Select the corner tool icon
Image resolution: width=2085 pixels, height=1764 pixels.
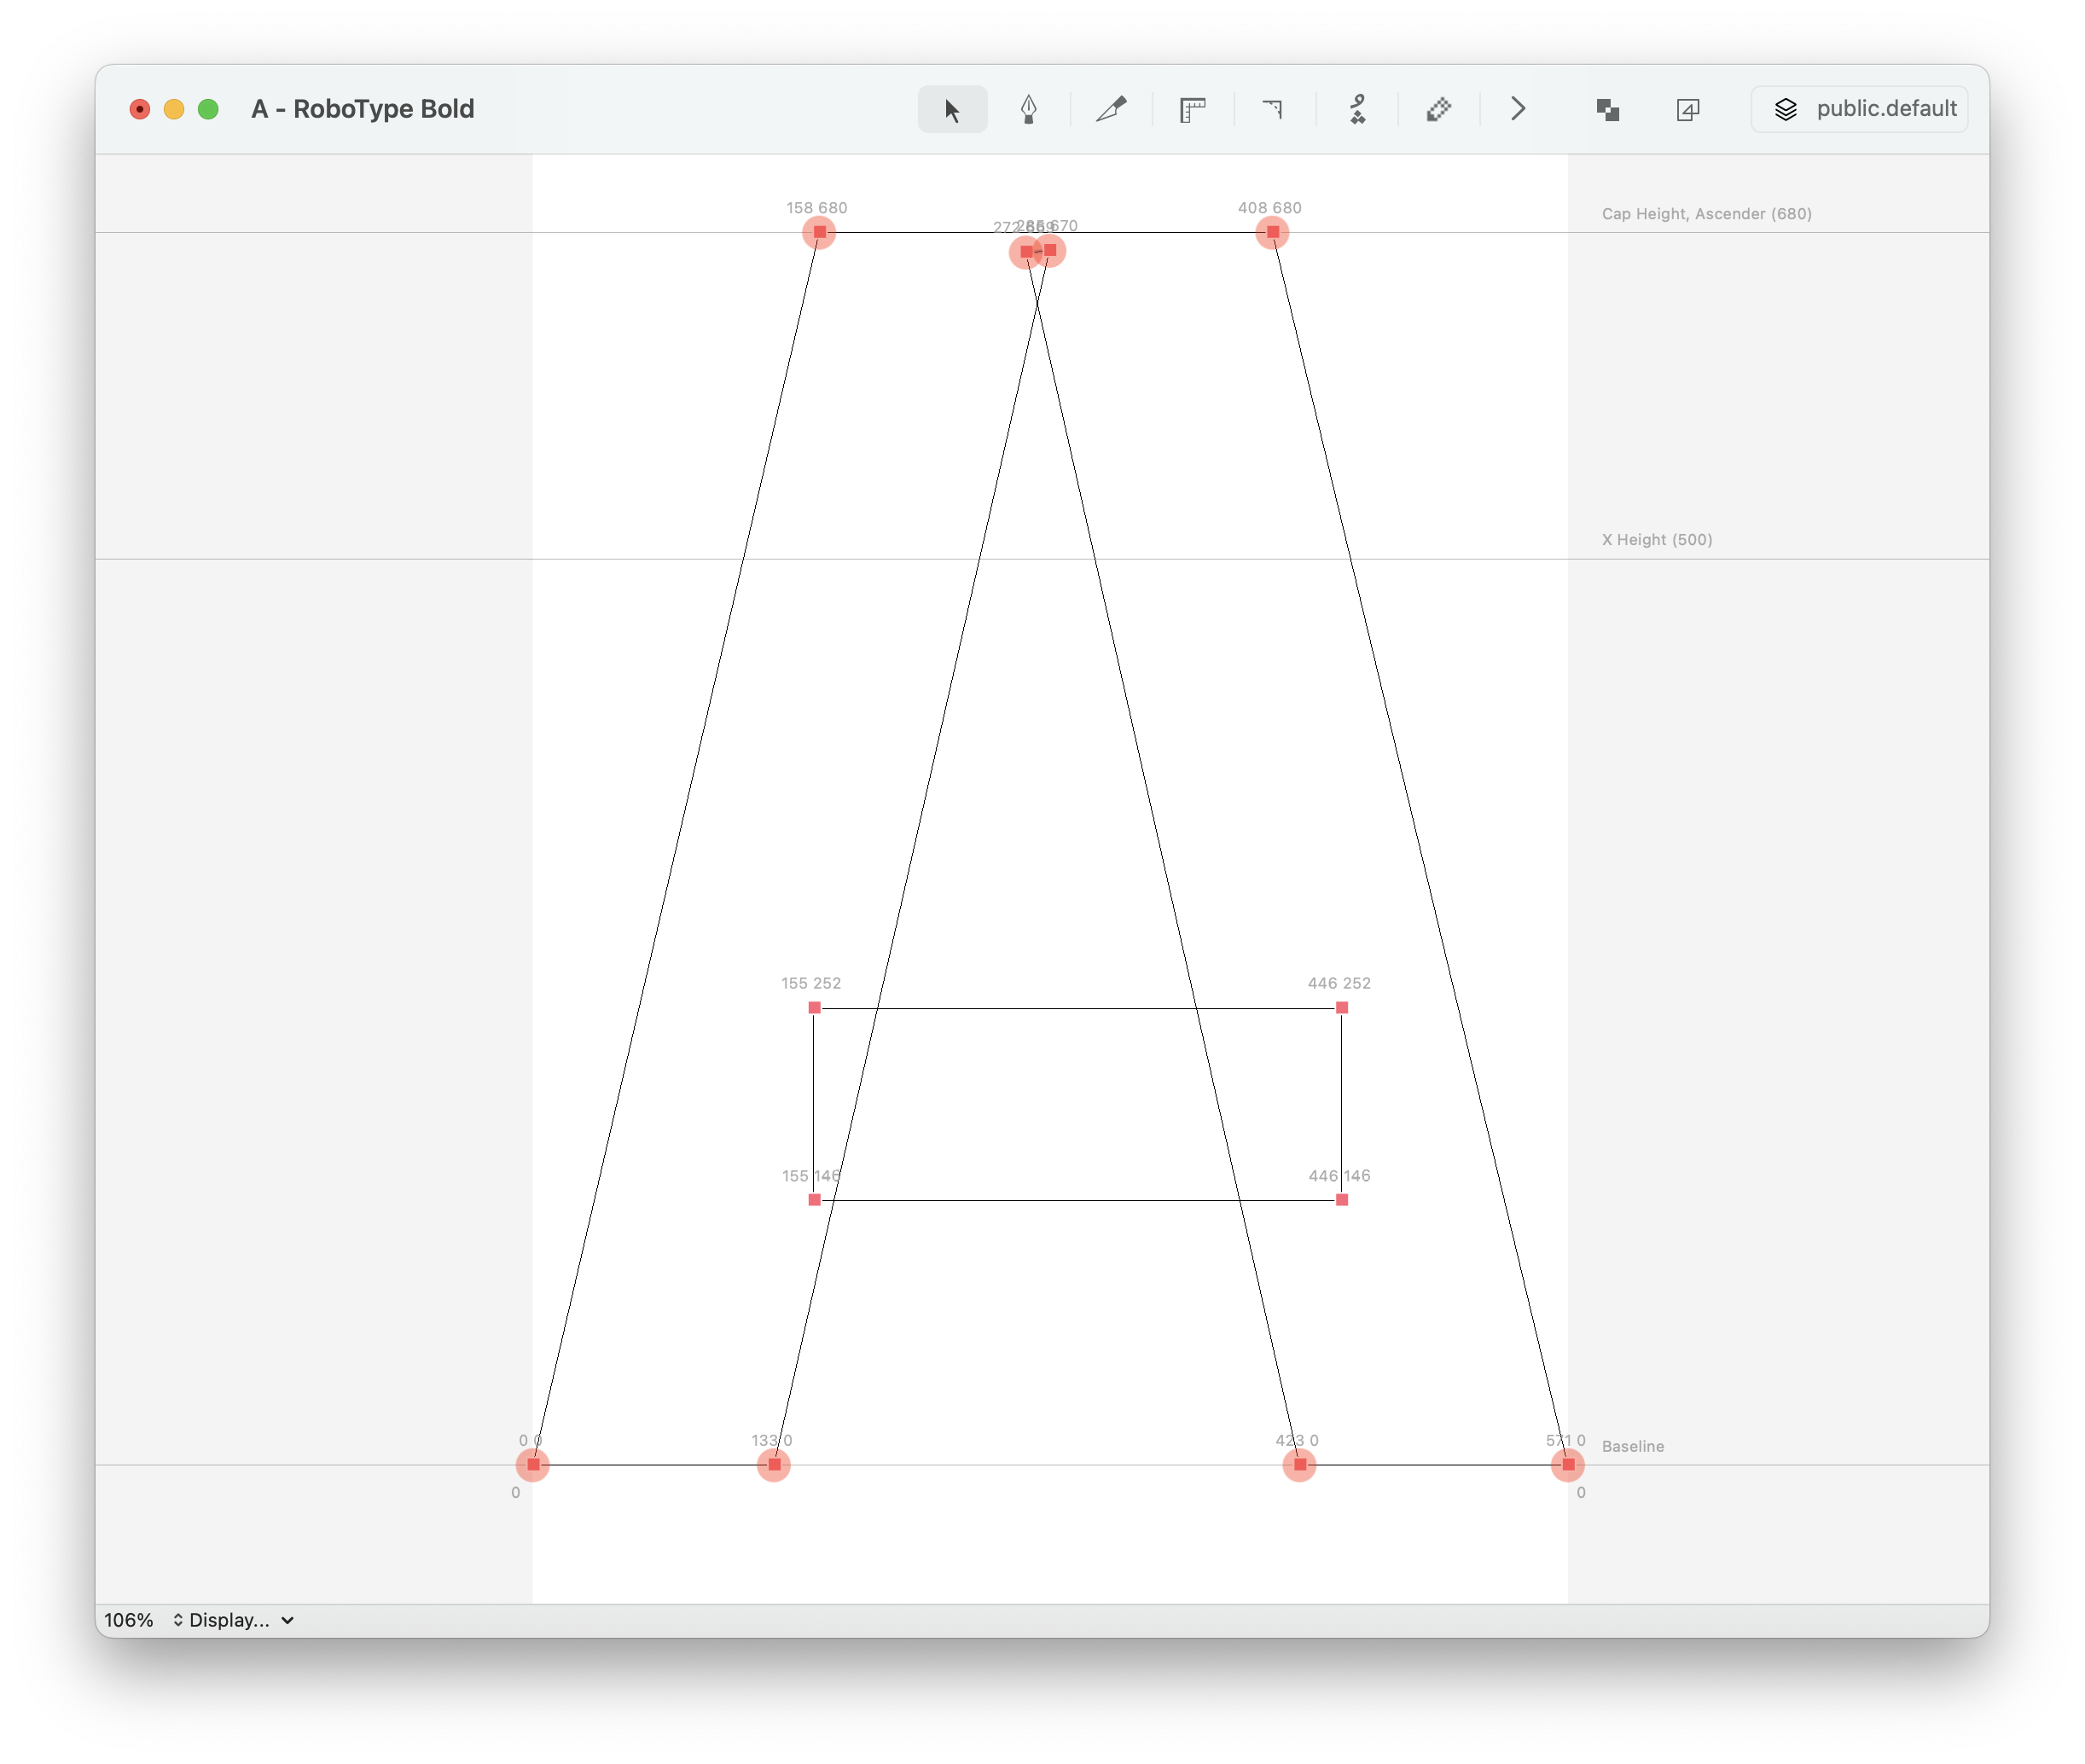(x=1273, y=109)
